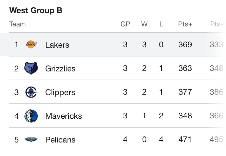Open the Lakers team page link
The image size is (226, 156).
tap(57, 45)
